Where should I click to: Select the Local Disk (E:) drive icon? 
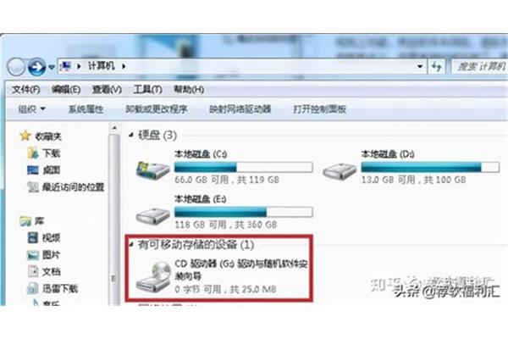(x=153, y=216)
